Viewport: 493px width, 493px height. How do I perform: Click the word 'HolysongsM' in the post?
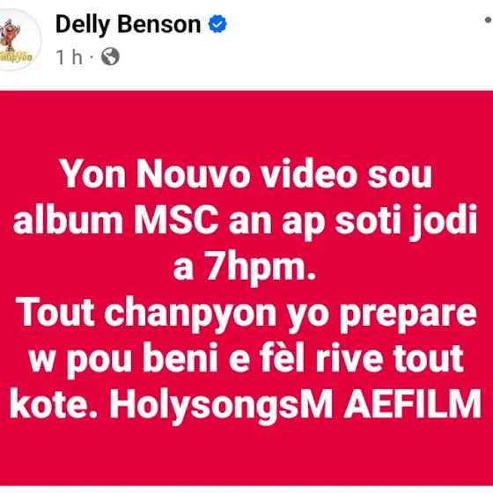(x=221, y=405)
